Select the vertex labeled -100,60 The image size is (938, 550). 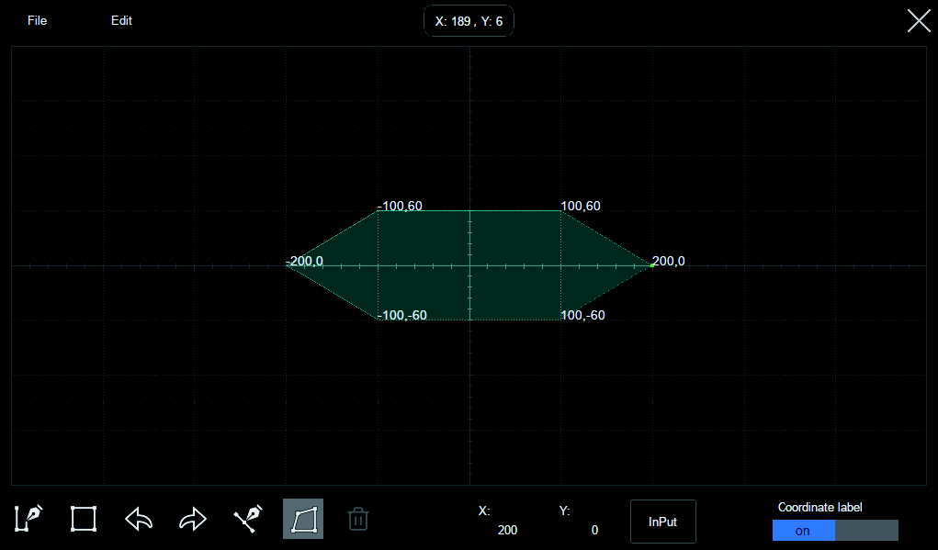(379, 210)
